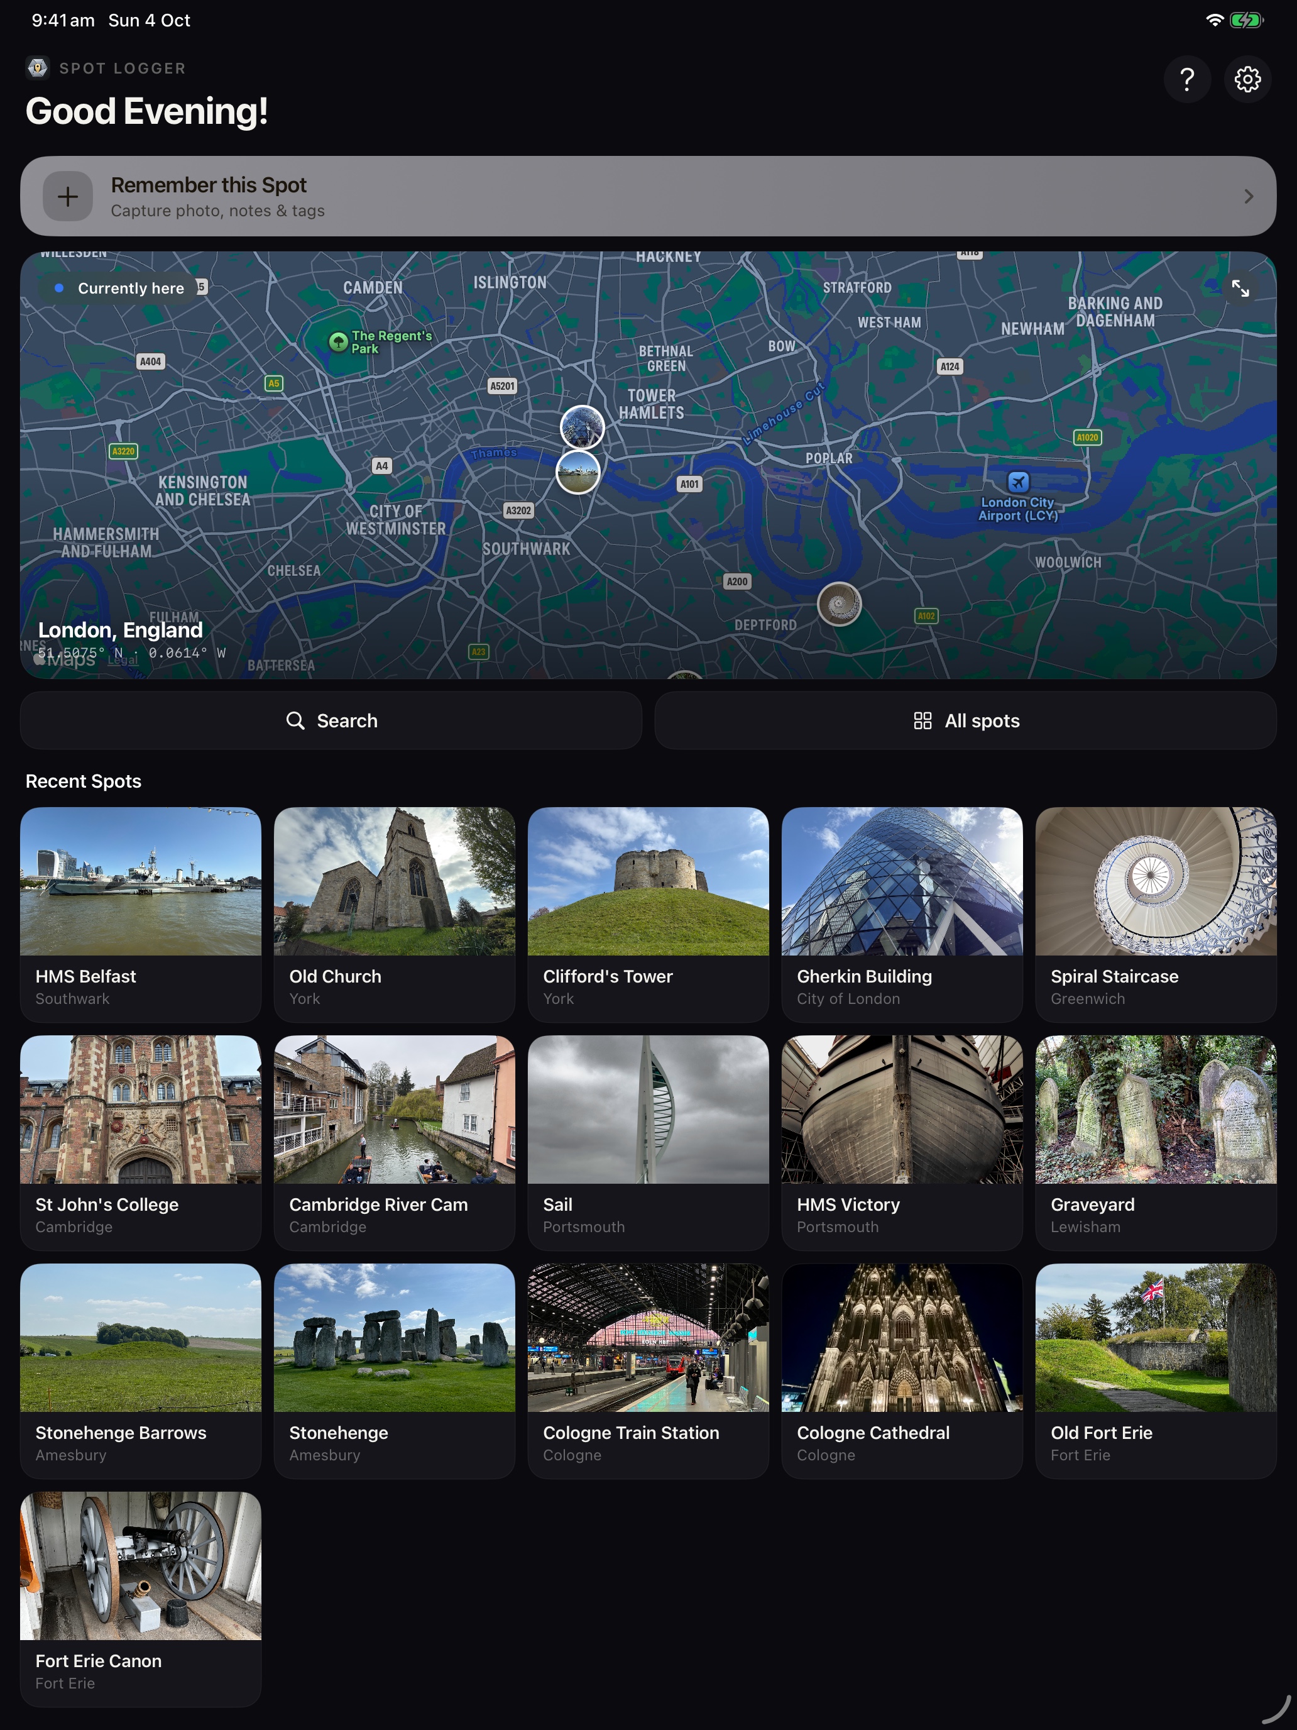Open St John's College card
The height and width of the screenshot is (1730, 1297).
click(x=141, y=1143)
